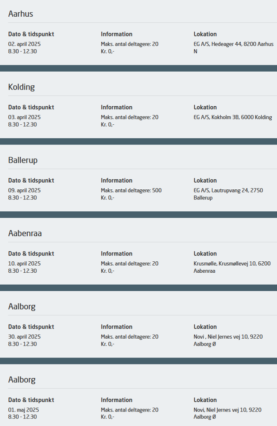The height and width of the screenshot is (426, 277).
Task: Click the Novi address under 30. april event
Action: pos(228,340)
